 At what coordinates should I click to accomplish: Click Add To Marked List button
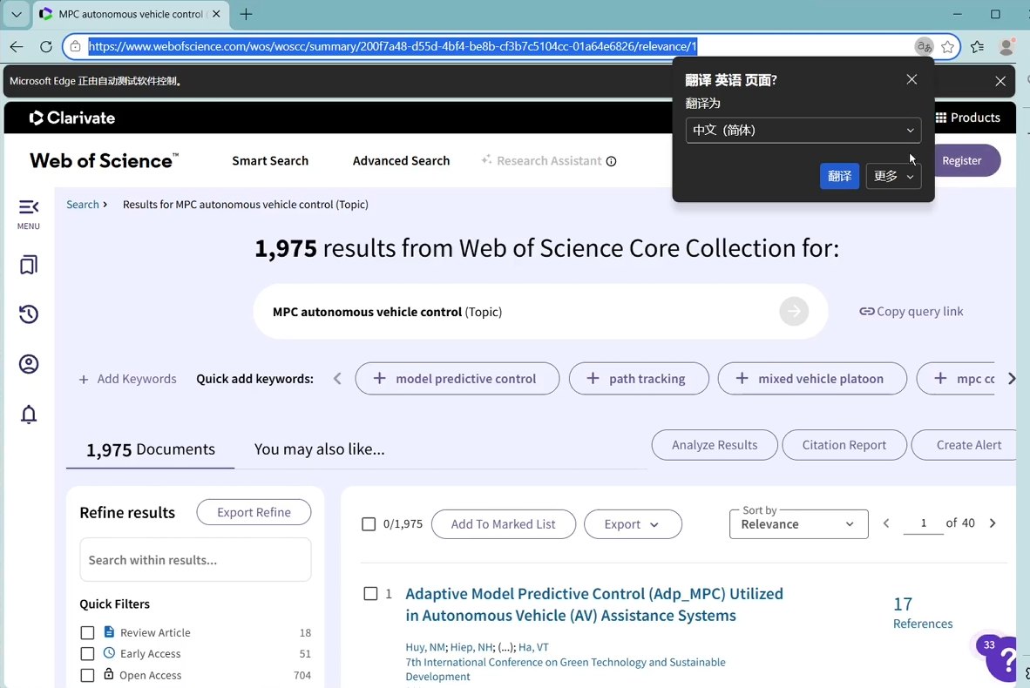point(503,524)
